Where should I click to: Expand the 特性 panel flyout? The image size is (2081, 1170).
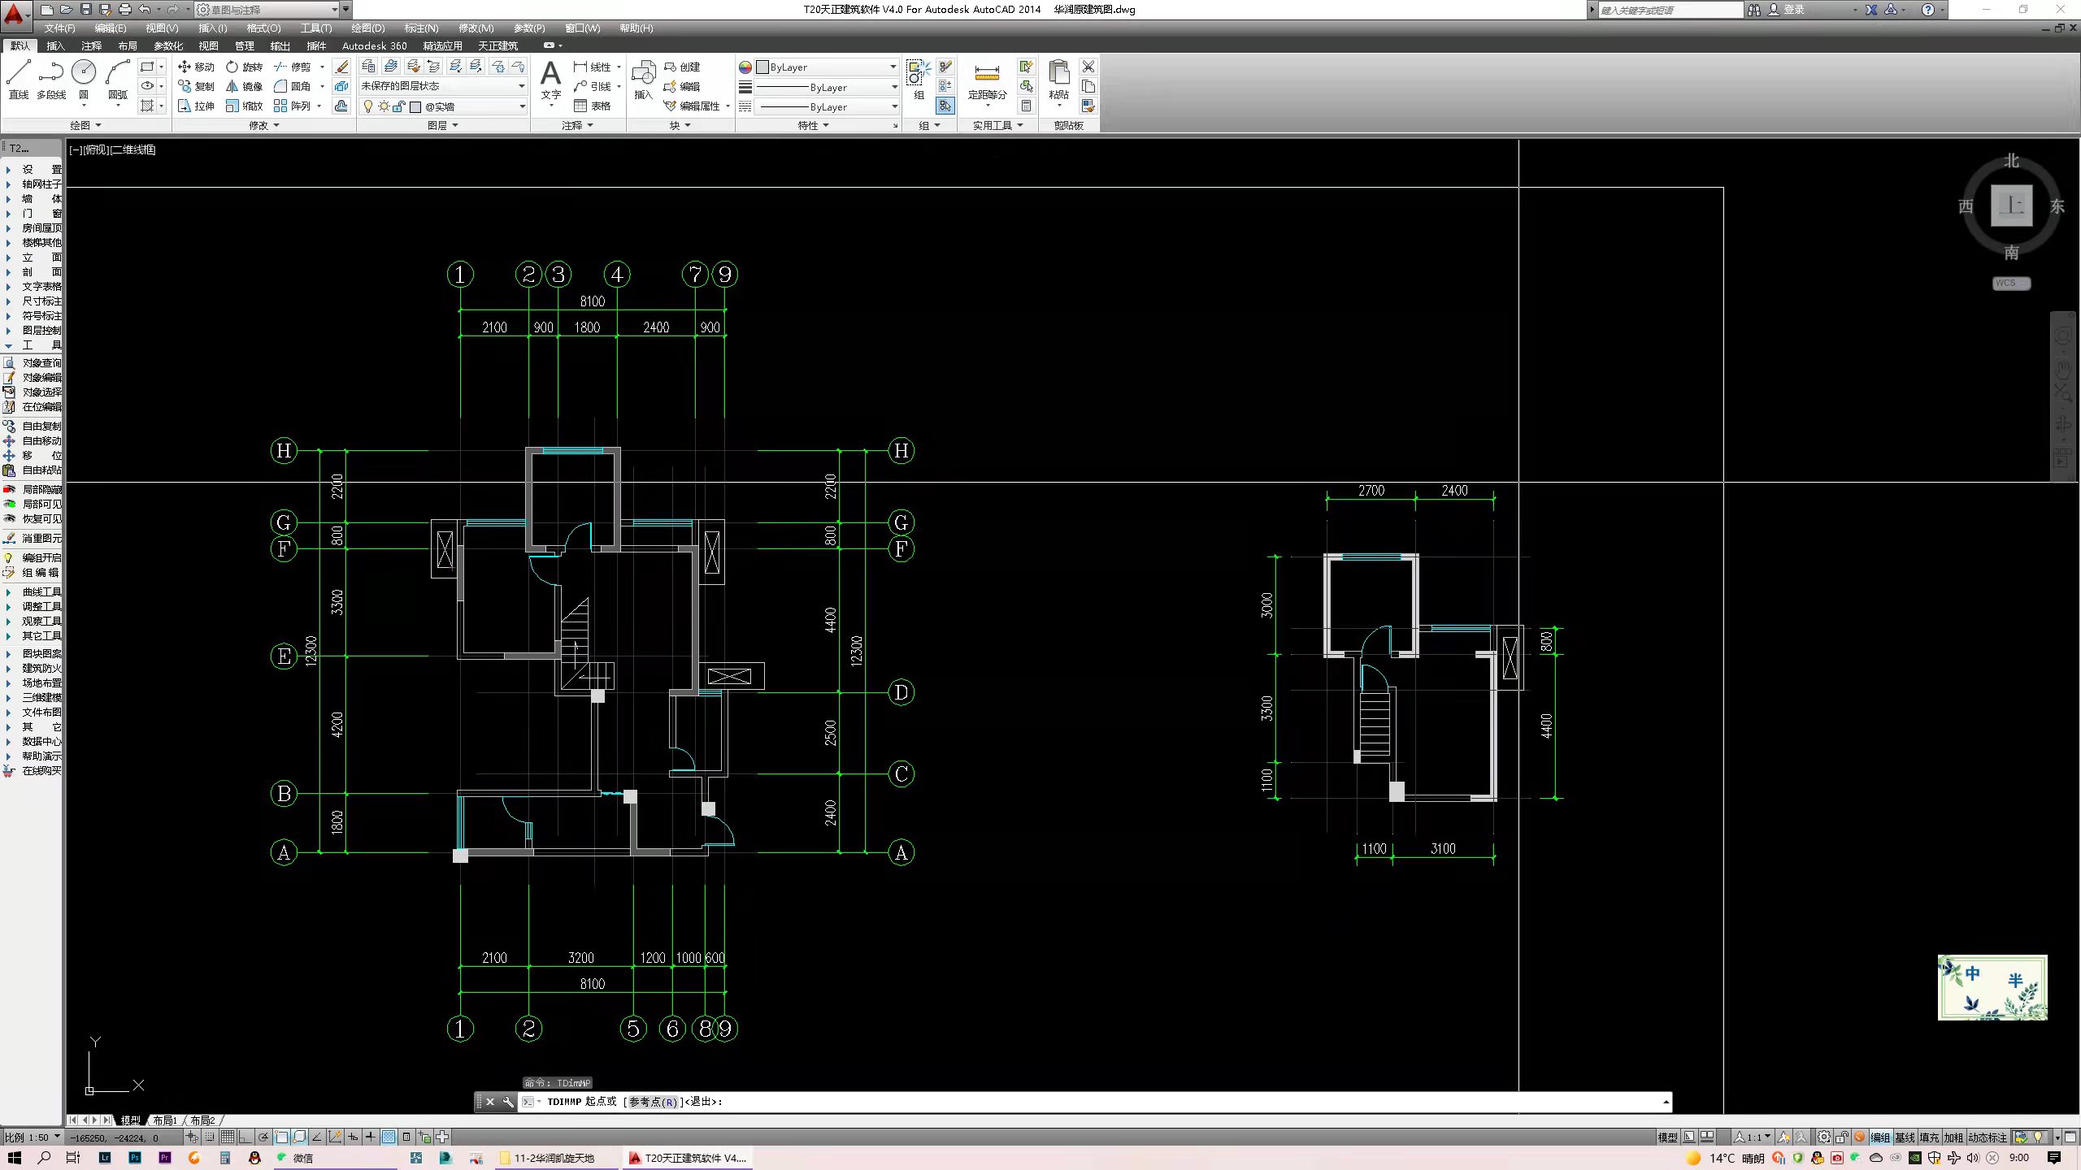pos(813,125)
